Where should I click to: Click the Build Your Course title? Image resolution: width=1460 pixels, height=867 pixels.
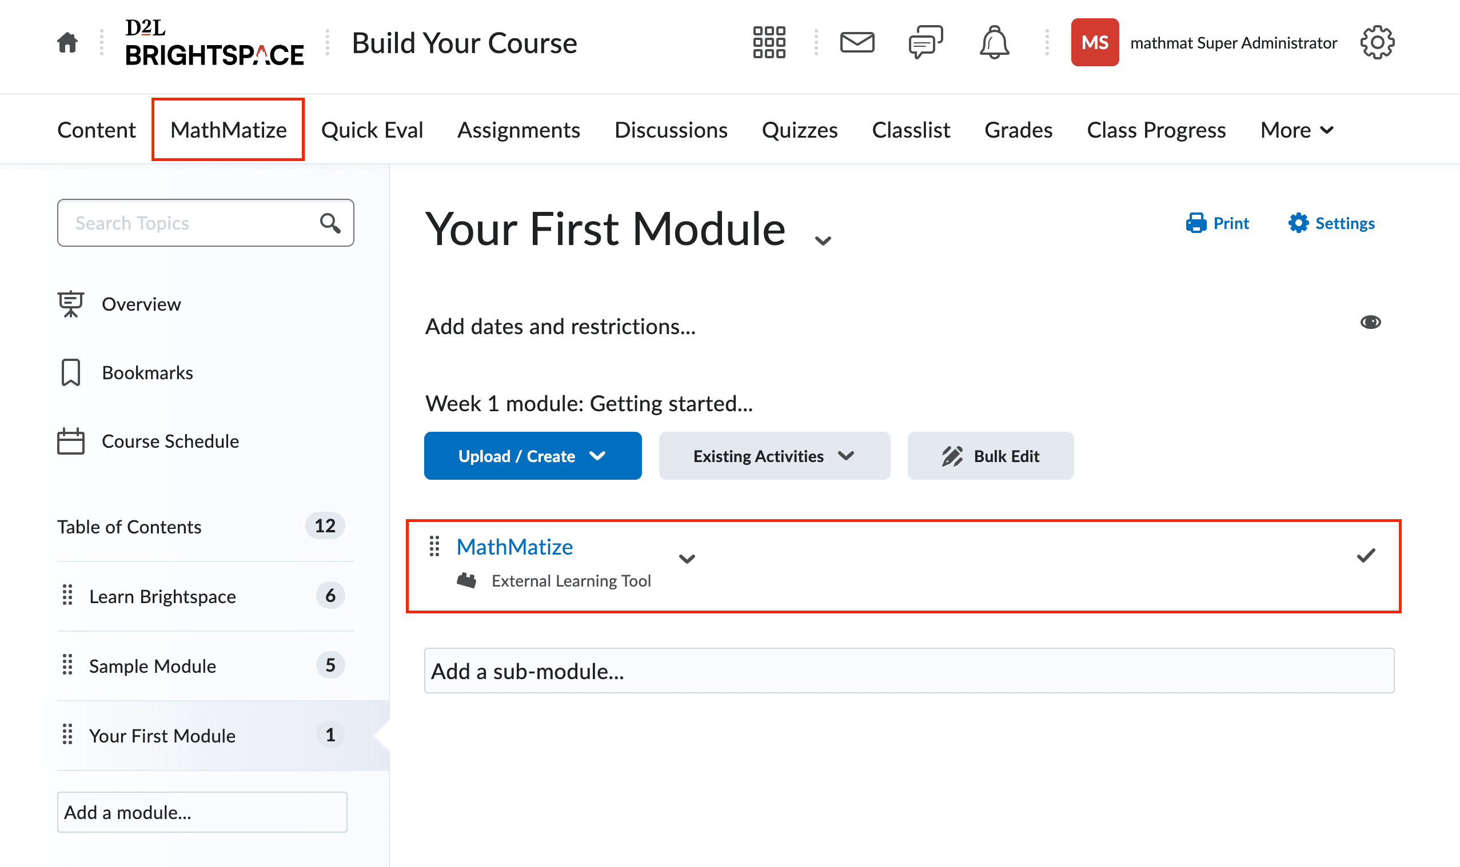point(464,43)
